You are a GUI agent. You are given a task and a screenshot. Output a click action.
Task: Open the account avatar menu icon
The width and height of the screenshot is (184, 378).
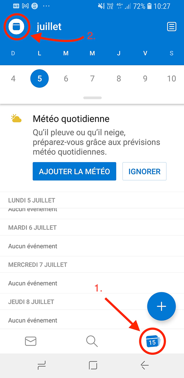pyautogui.click(x=17, y=27)
